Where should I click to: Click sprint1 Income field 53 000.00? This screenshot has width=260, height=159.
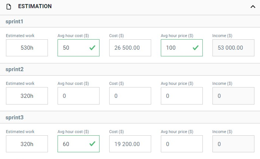[233, 48]
